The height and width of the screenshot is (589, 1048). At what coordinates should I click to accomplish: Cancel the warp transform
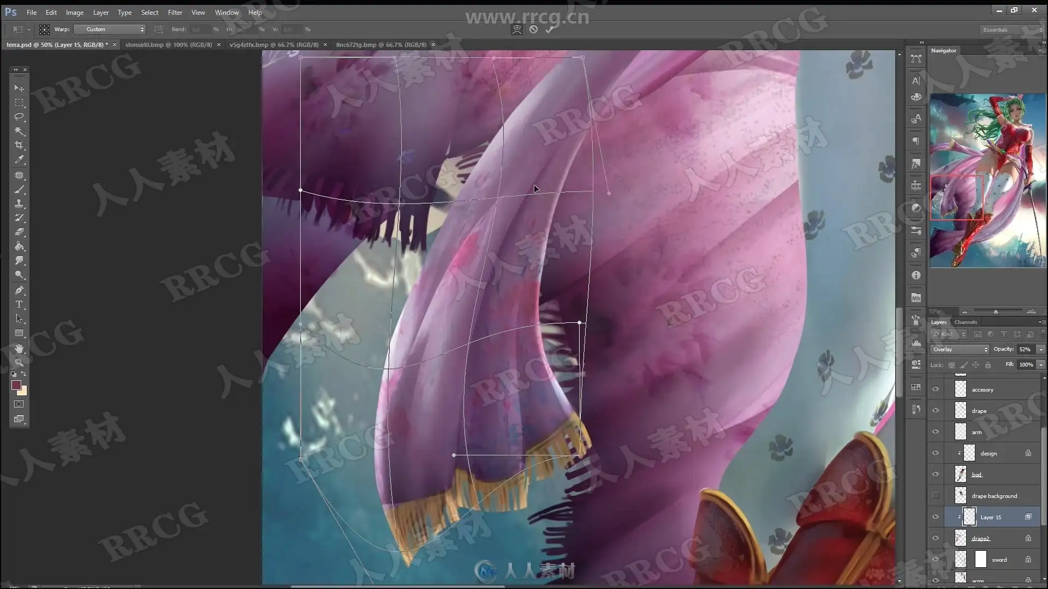[x=533, y=29]
